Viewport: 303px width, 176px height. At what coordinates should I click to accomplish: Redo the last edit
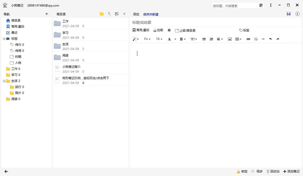tap(278, 39)
